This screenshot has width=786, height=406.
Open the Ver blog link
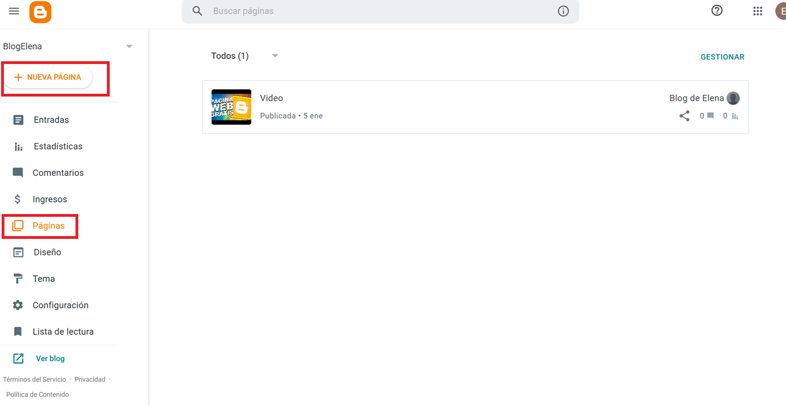coord(50,359)
